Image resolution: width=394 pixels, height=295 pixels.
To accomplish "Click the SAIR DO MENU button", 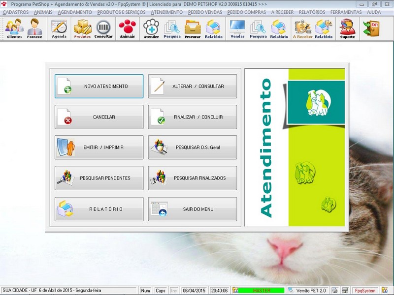I will (x=193, y=209).
